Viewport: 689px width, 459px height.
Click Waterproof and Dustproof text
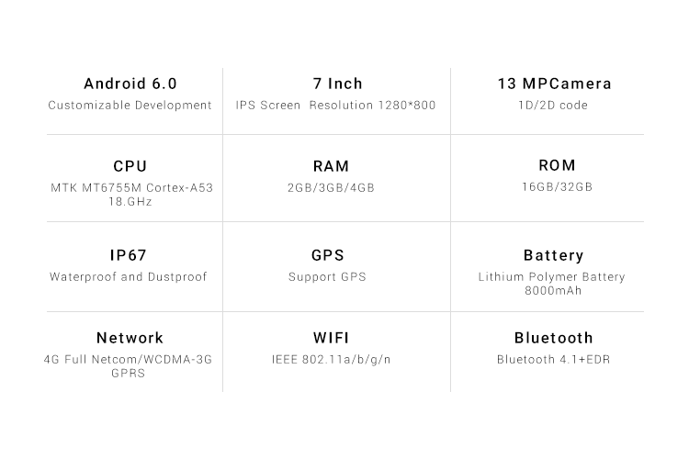[x=129, y=276]
